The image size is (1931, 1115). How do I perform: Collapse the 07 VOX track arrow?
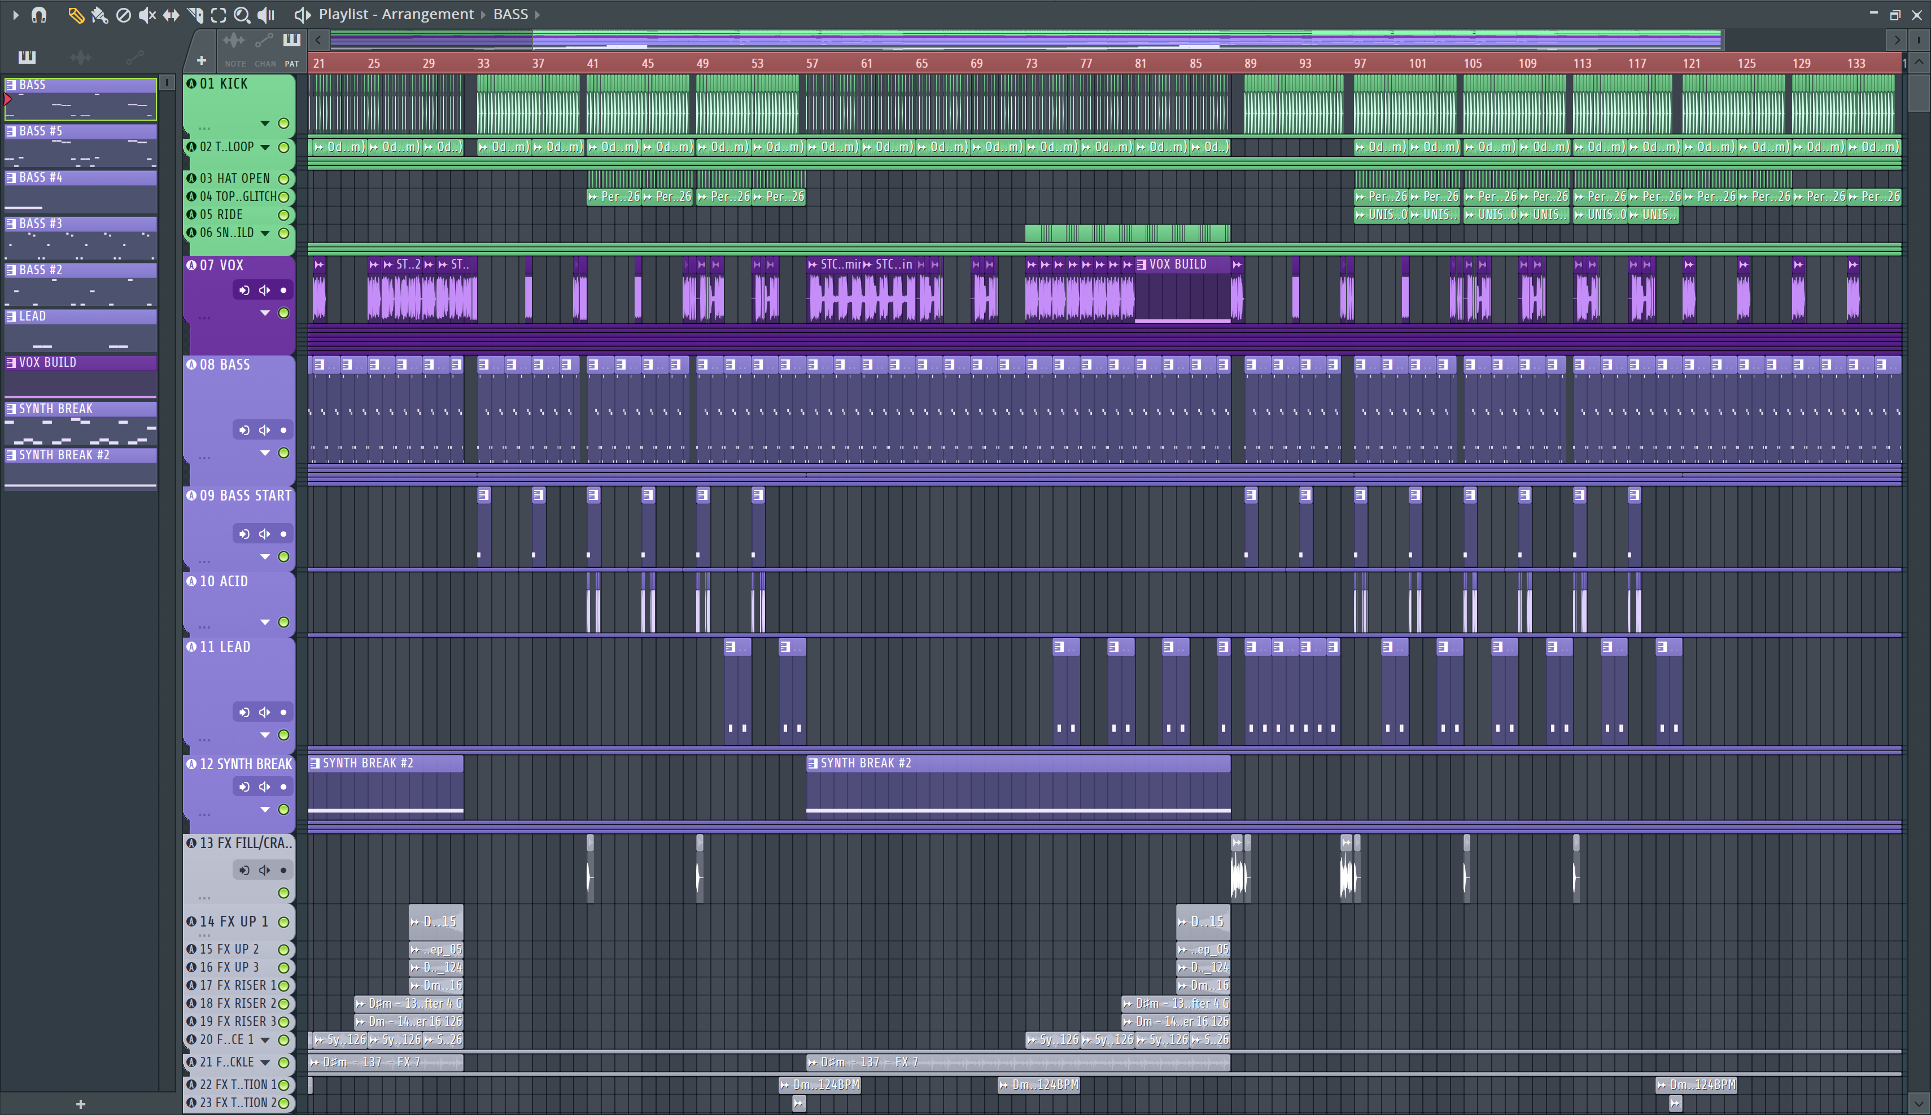pos(265,313)
